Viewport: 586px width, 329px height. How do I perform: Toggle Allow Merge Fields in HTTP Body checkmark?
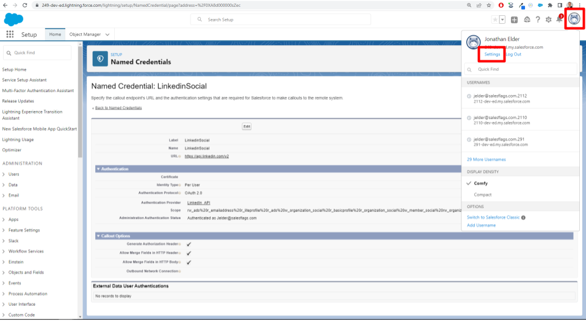[x=189, y=262]
